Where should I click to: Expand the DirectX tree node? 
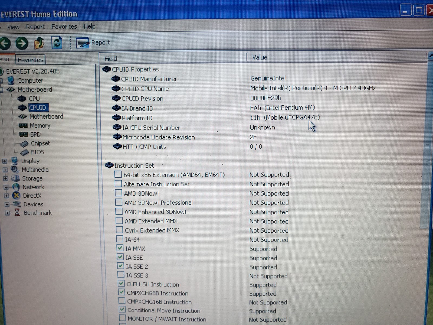point(7,196)
